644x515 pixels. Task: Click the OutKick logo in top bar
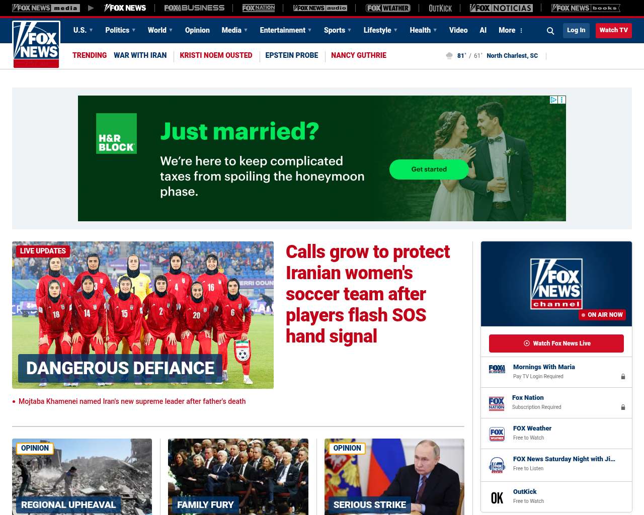(x=440, y=8)
